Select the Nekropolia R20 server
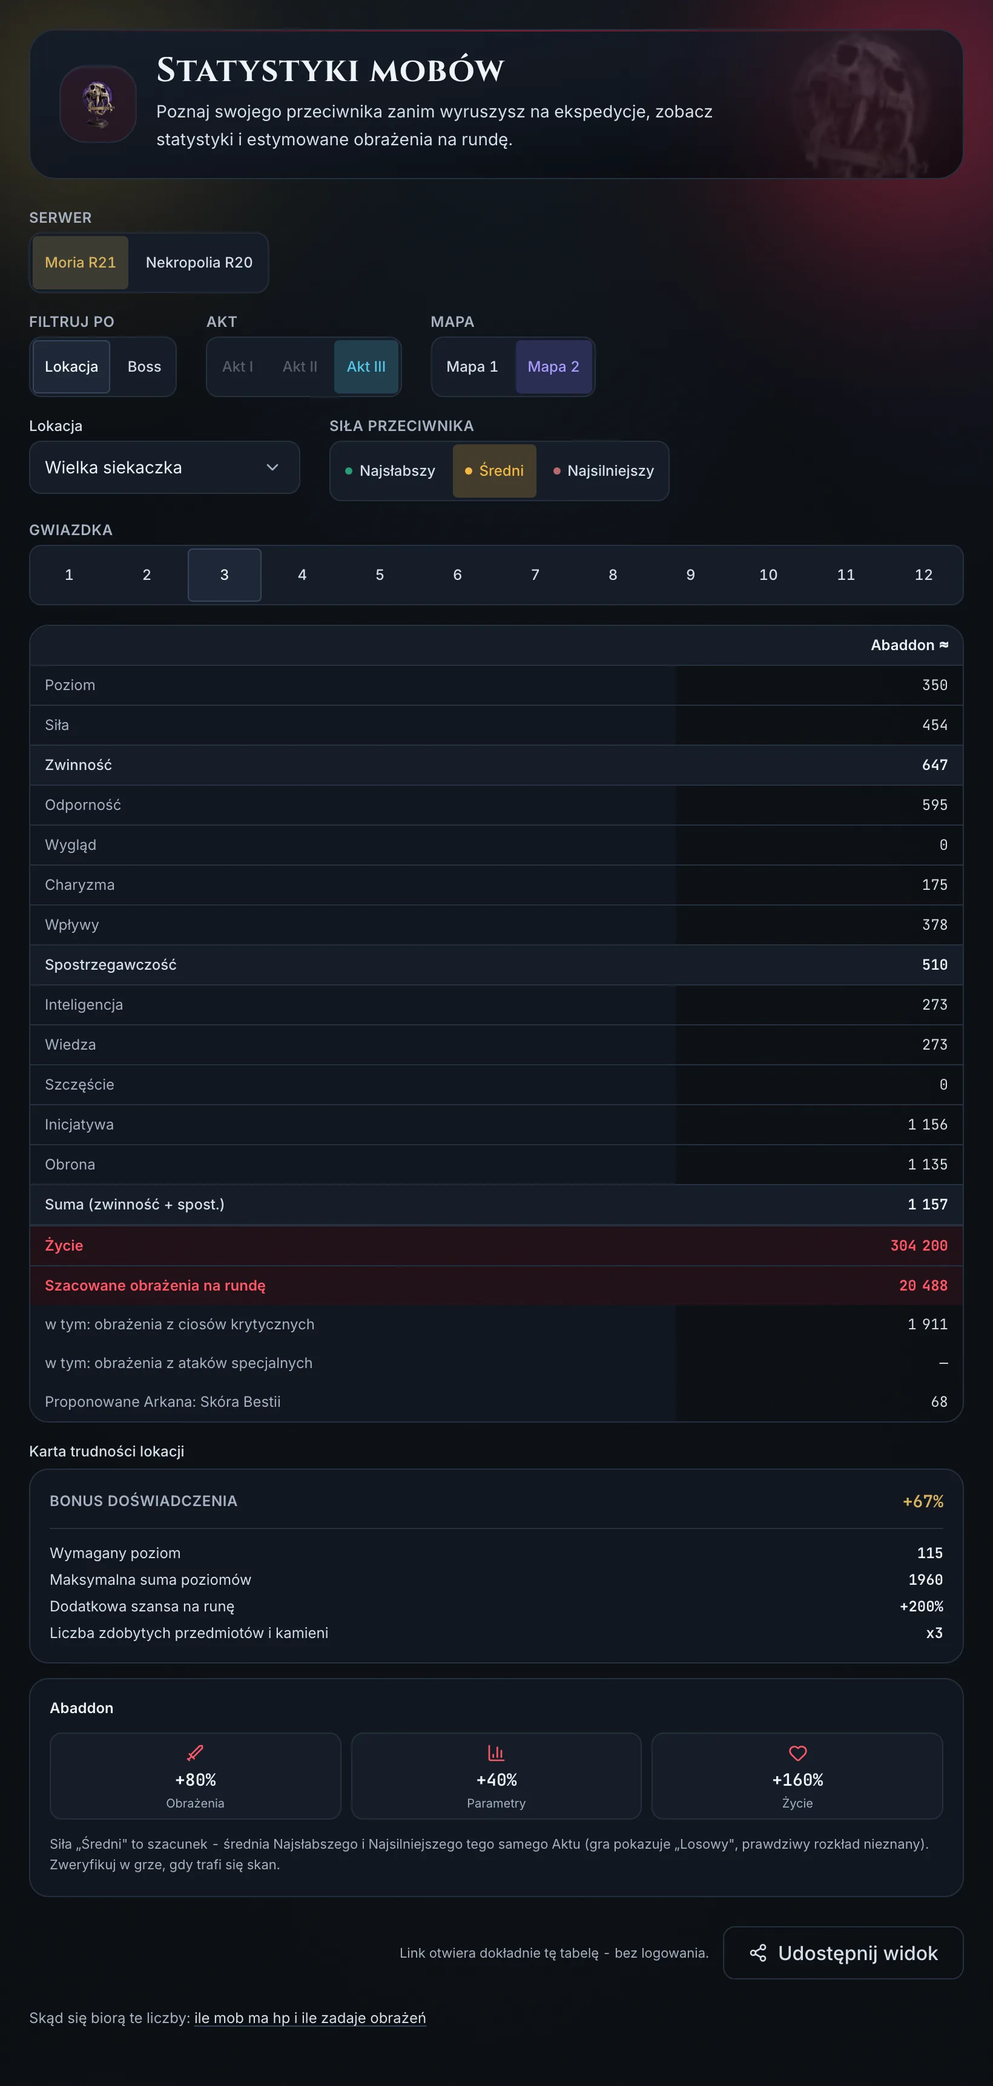Screen dimensions: 993x2086 tap(199, 262)
